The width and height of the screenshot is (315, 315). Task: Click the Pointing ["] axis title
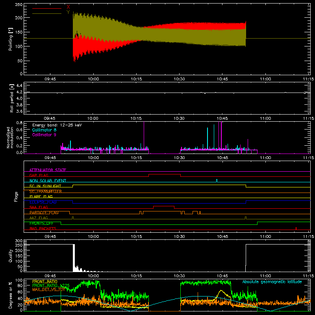pos(11,39)
